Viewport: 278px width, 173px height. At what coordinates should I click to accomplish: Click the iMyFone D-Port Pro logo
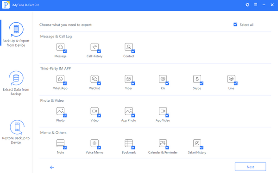[x=6, y=5]
